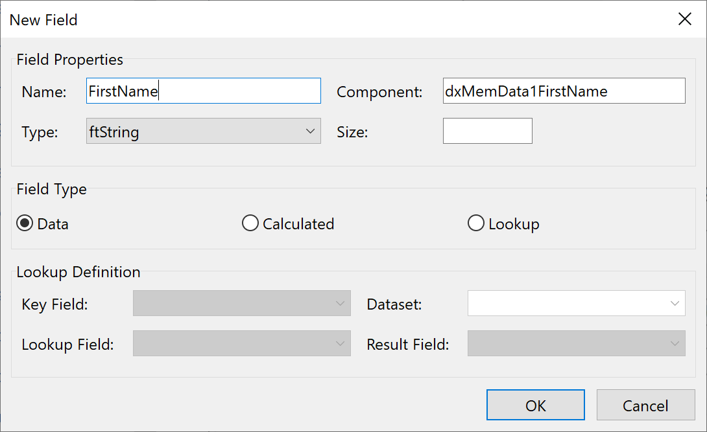Open the Type dropdown showing ftString
The width and height of the screenshot is (707, 432).
click(x=203, y=131)
